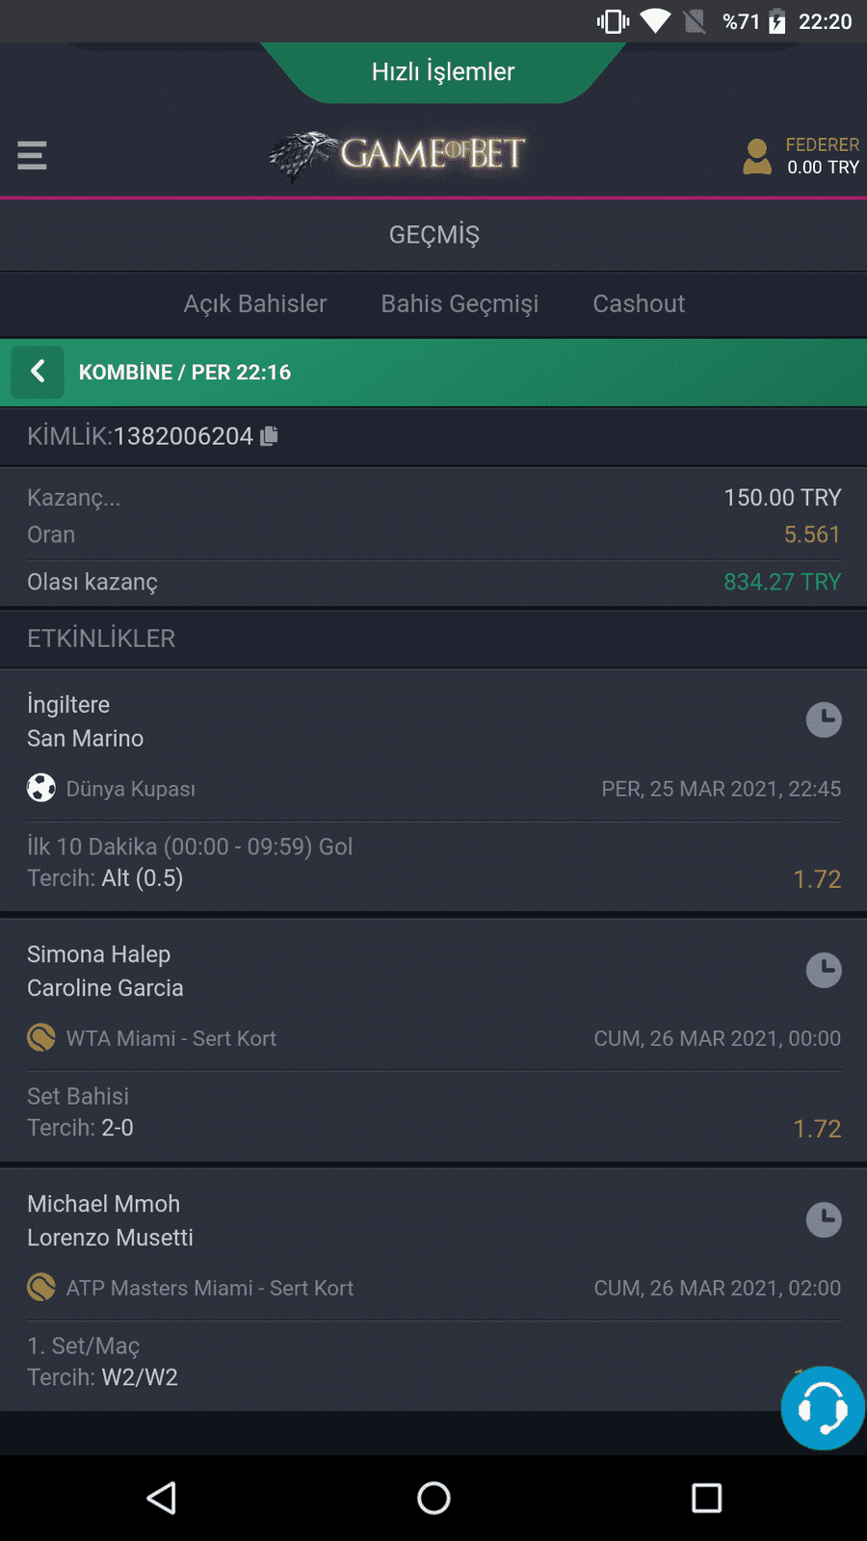Copy the bet ID 1382006204
The width and height of the screenshot is (867, 1541).
click(270, 436)
